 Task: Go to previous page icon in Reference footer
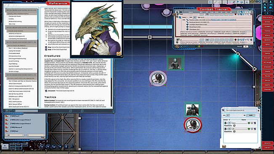[x=71, y=111]
